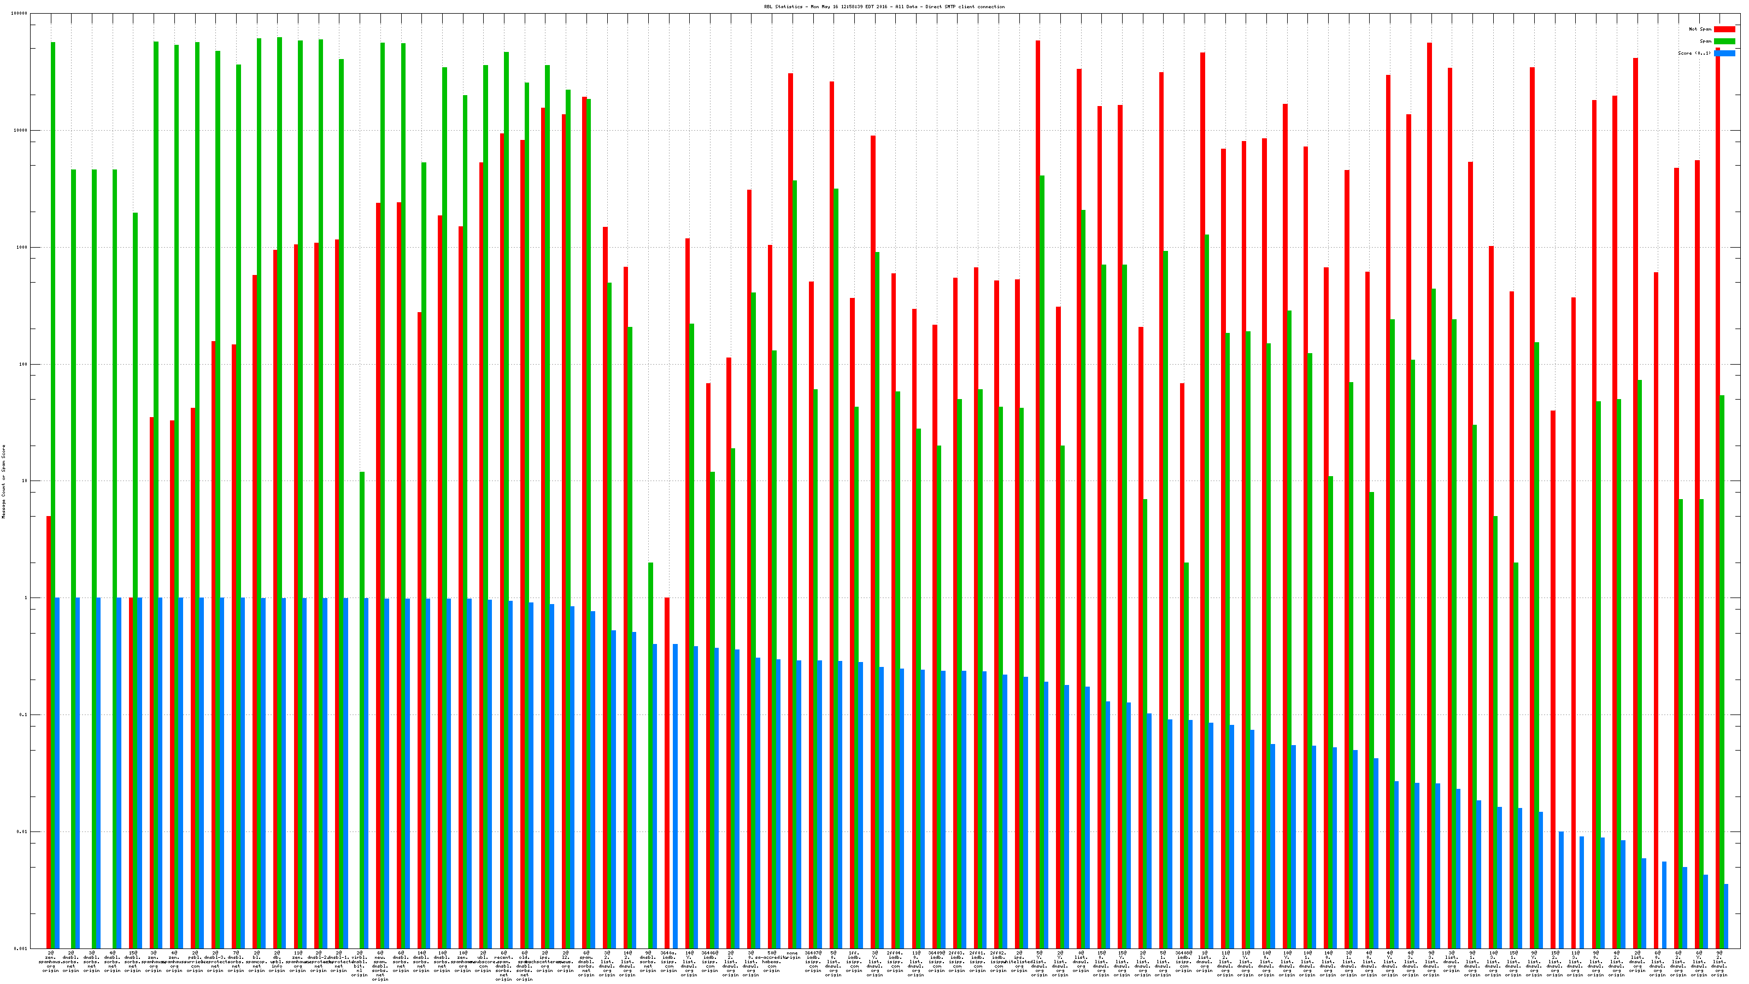Click the 'Message Count or Spam Score' axis title
This screenshot has width=1749, height=984.
point(3,482)
